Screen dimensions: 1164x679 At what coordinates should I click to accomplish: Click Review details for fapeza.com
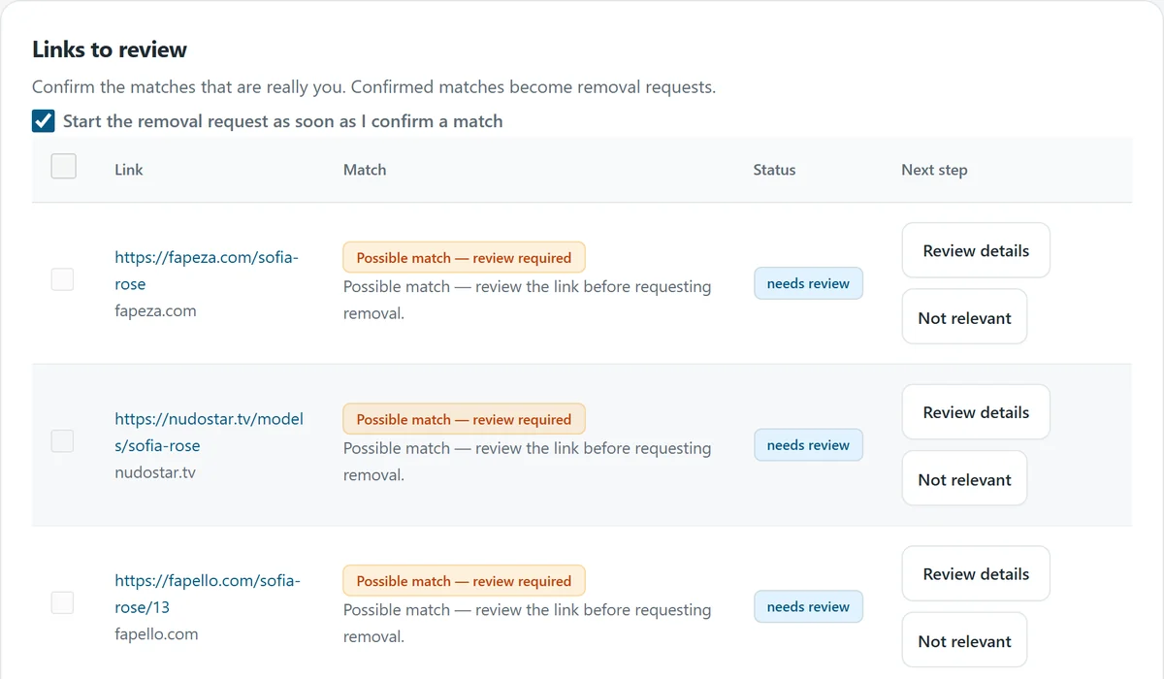click(976, 250)
